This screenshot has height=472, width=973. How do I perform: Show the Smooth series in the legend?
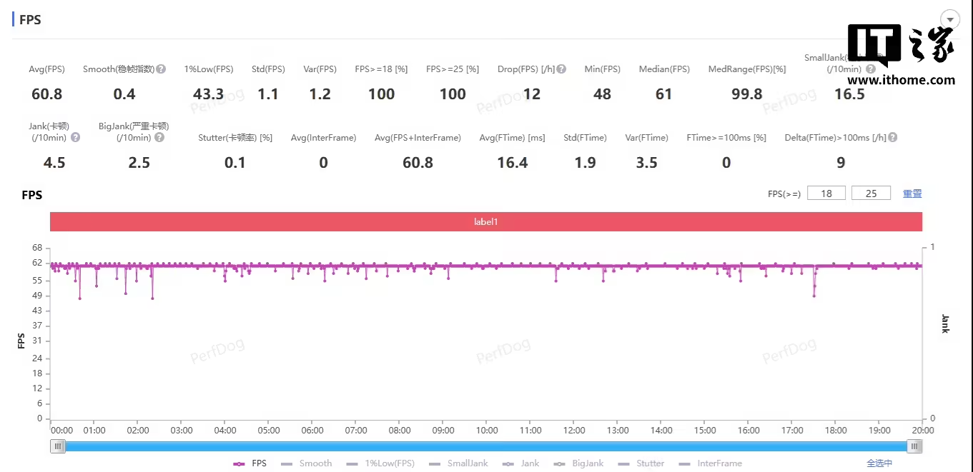(x=307, y=463)
